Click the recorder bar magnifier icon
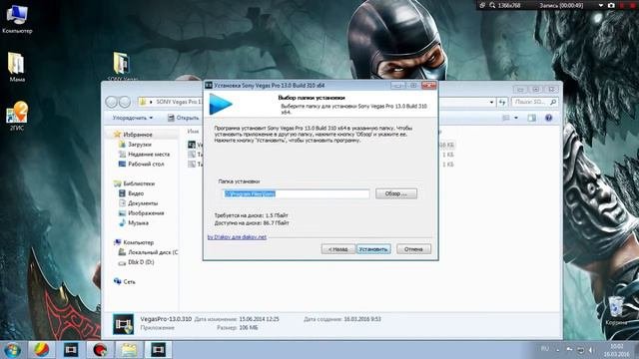639x359 pixels. [x=492, y=5]
